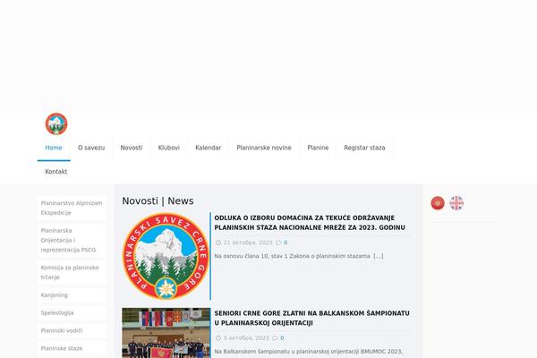Viewport: 537px width, 358px height.
Task: Click clock icon beside 5 октобра date
Action: click(x=218, y=337)
